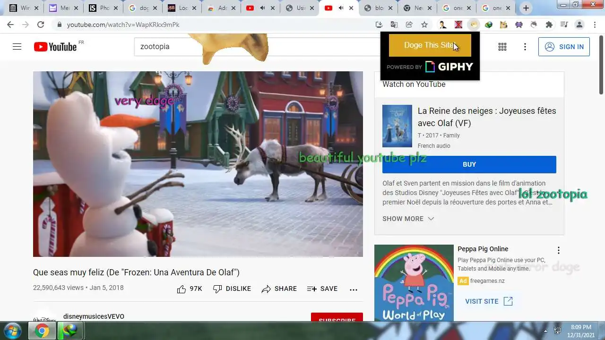
Task: Click the install app icon in address bar
Action: pos(379,25)
